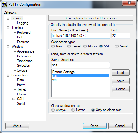Open the Rlogin category in the tree
The height and width of the screenshot is (133, 138).
(x=22, y=94)
